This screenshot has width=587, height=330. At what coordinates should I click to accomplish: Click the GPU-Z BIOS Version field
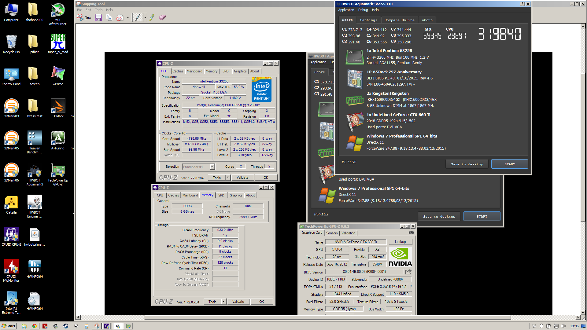point(364,272)
